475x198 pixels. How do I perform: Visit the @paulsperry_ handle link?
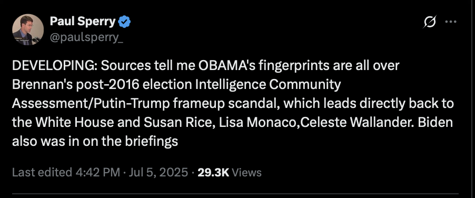(86, 38)
